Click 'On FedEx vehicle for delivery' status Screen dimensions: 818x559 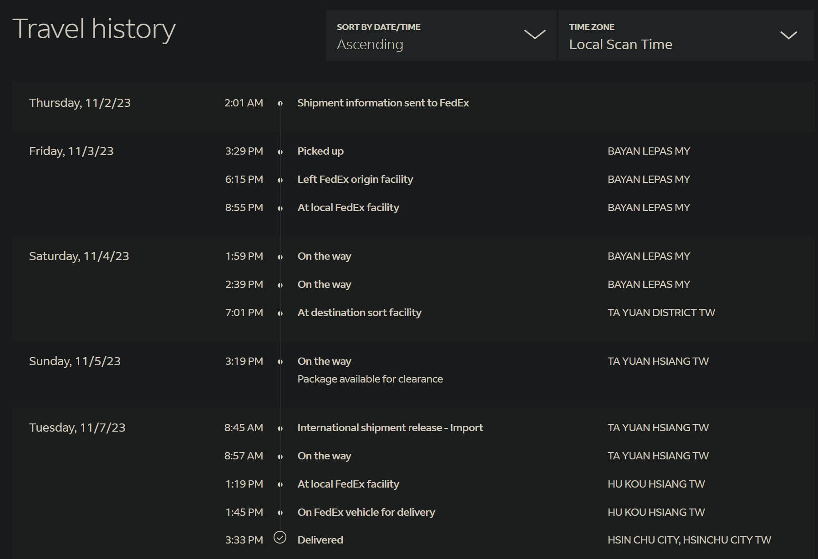(x=366, y=513)
